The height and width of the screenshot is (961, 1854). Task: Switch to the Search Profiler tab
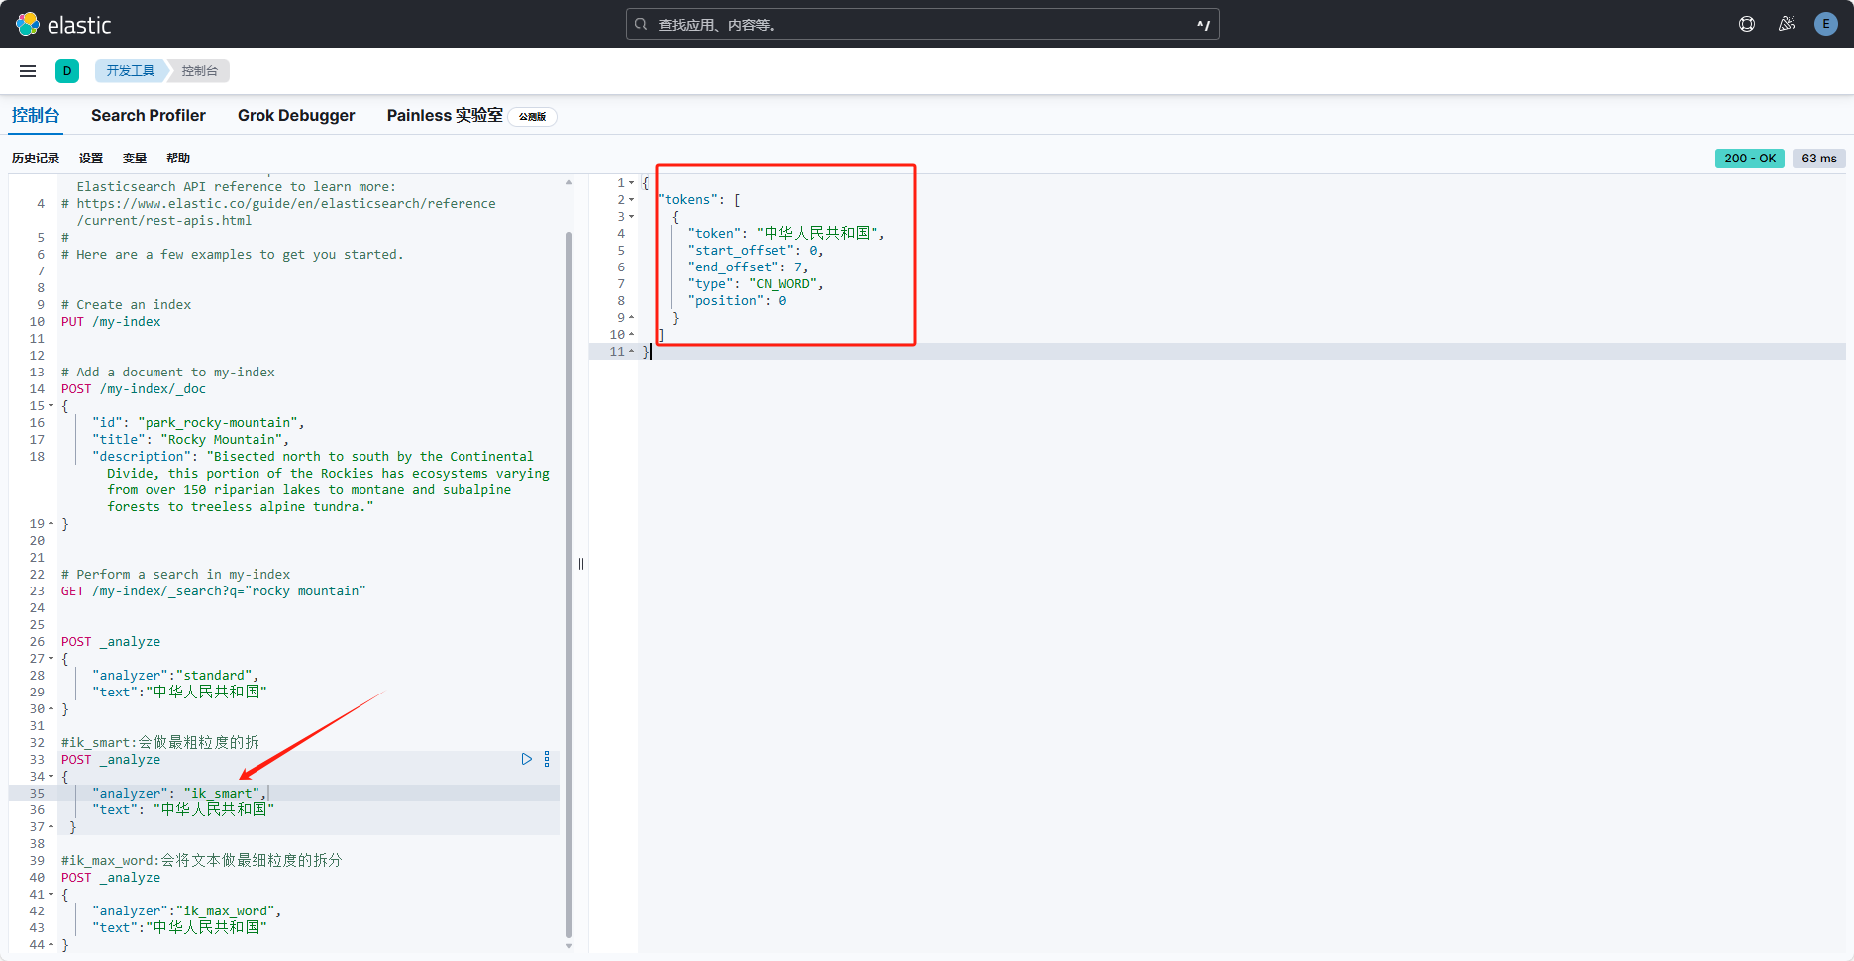point(149,115)
